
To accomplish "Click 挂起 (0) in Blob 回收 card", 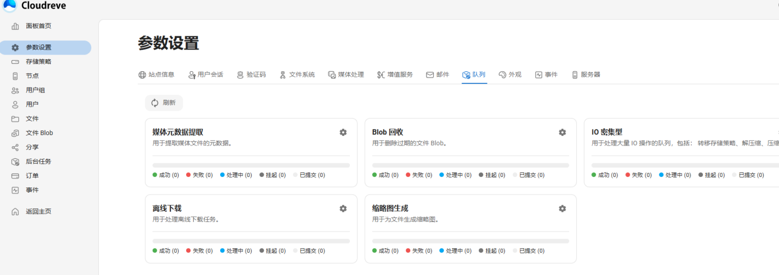I will tap(492, 175).
